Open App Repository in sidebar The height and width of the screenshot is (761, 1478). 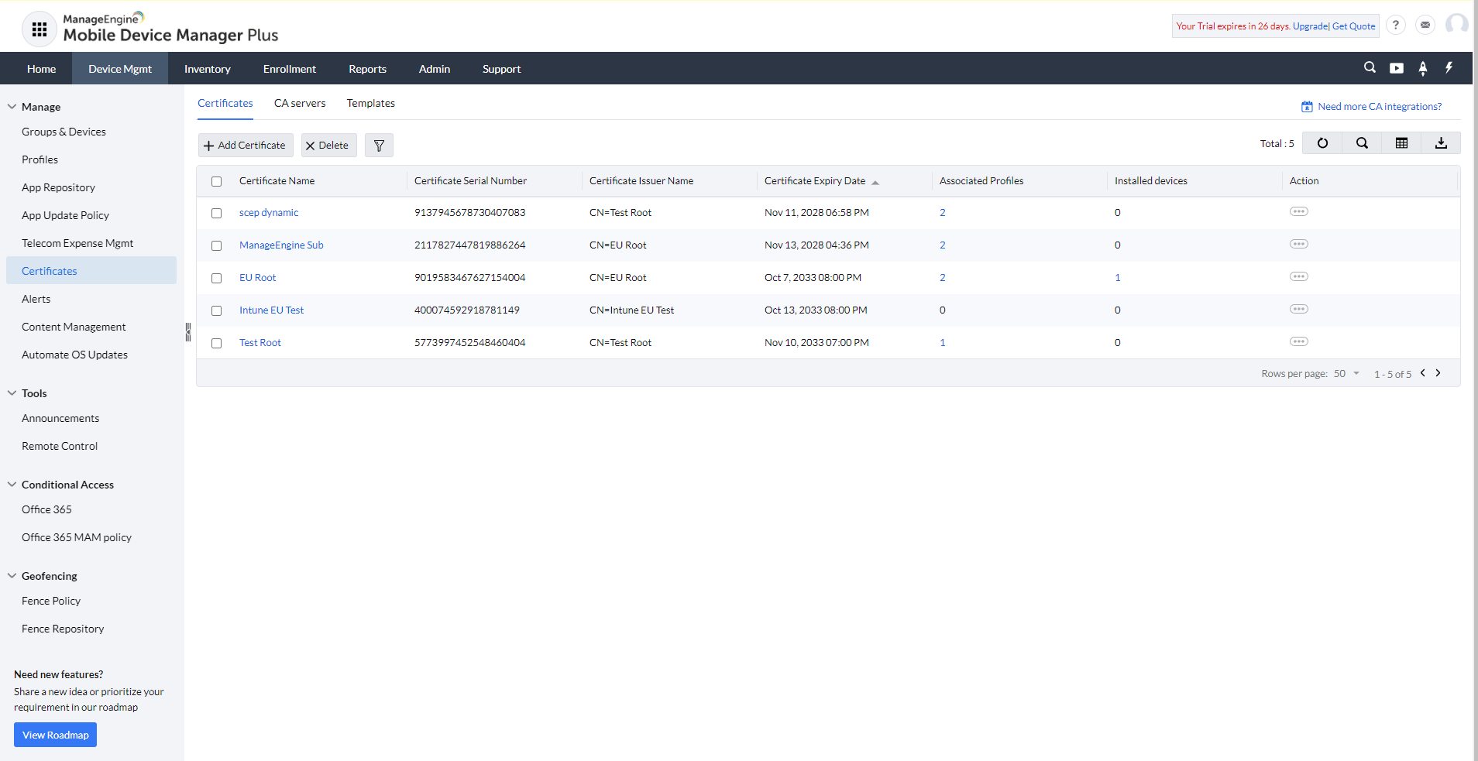click(58, 187)
